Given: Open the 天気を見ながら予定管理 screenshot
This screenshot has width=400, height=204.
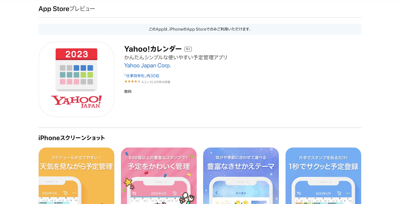Looking at the screenshot, I should pos(76,176).
